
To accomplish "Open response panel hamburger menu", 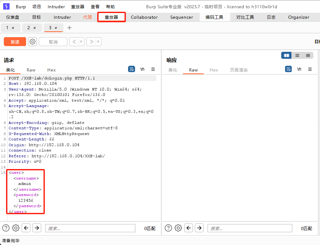I will point(310,69).
